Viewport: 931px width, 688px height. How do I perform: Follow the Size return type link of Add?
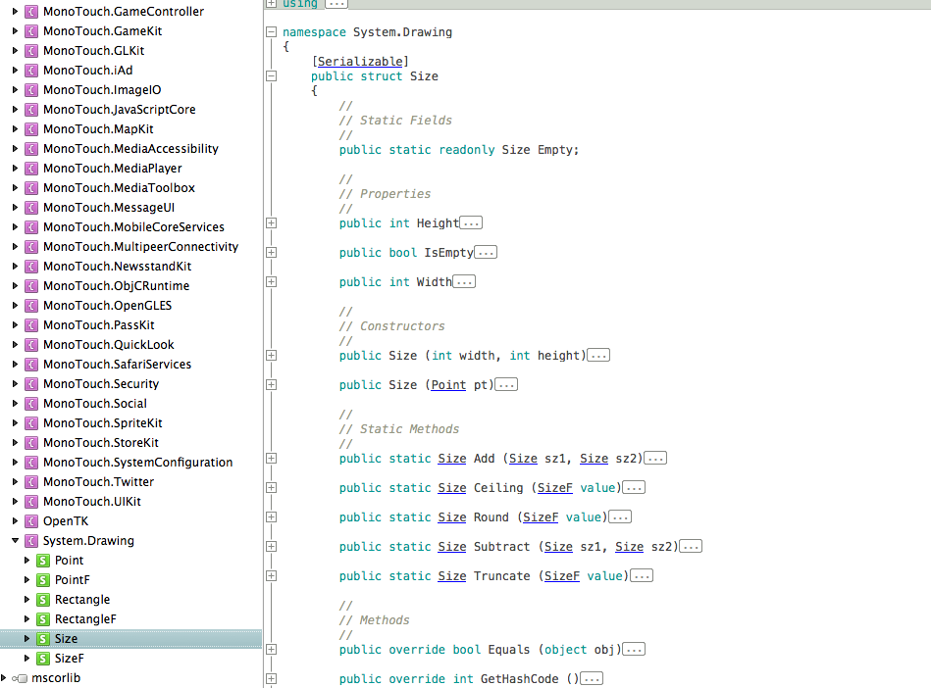click(452, 459)
